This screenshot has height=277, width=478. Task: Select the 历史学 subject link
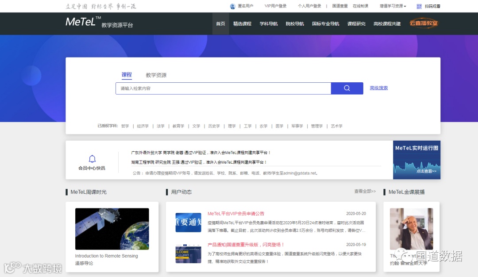tap(214, 126)
